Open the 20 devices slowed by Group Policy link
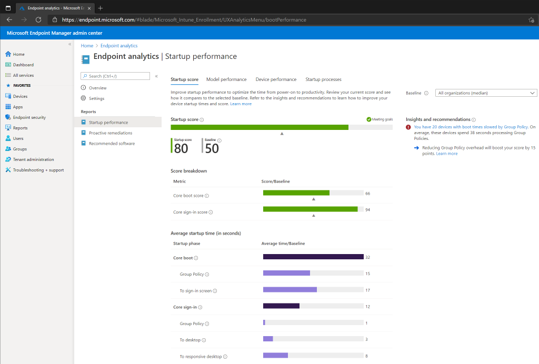 point(471,127)
